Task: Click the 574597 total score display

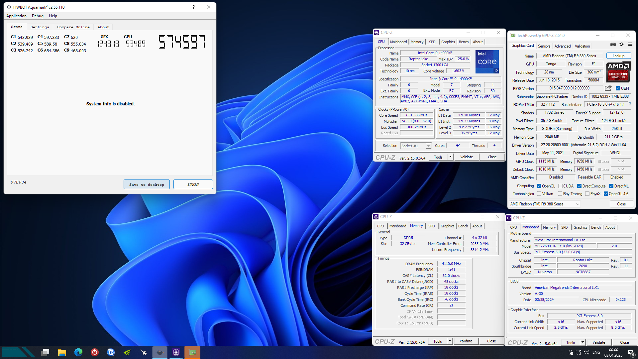Action: tap(182, 42)
